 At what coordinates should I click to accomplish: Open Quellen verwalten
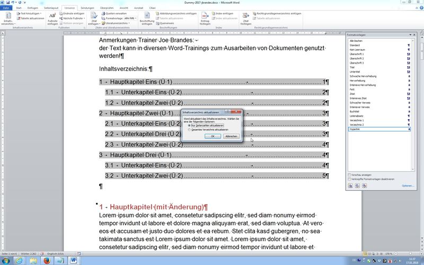point(114,14)
